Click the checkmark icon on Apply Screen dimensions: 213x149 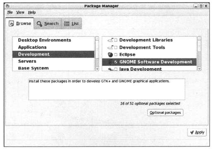click(x=192, y=132)
